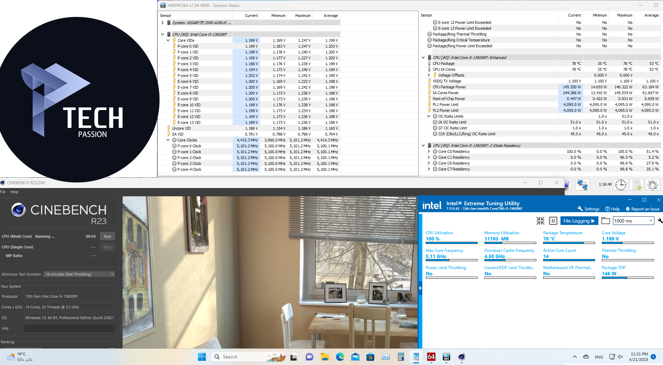Stop the Cinebench multi core test

pos(107,236)
